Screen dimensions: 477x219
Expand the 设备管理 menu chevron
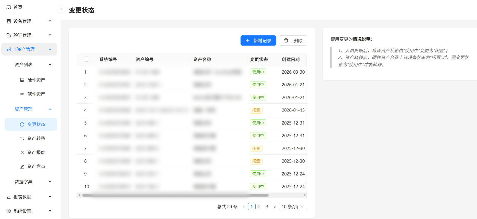click(50, 21)
